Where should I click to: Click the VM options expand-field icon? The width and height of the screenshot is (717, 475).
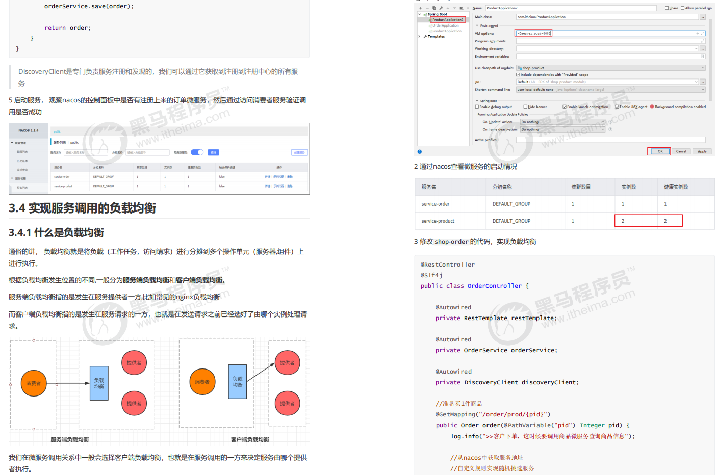(x=703, y=34)
